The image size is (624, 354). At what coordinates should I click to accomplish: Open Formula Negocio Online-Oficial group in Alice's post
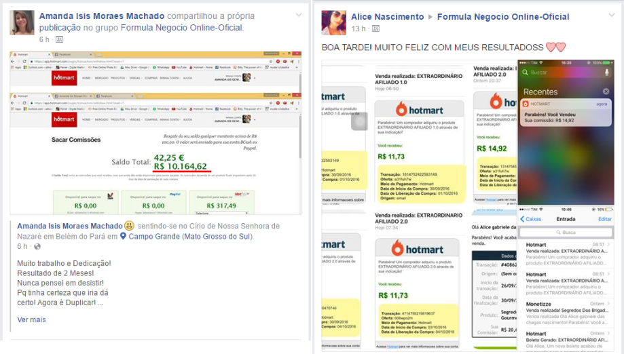[x=503, y=17]
